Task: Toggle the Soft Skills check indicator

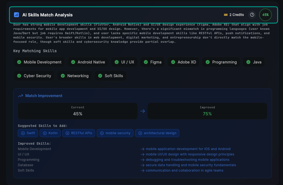Action: 99,76
